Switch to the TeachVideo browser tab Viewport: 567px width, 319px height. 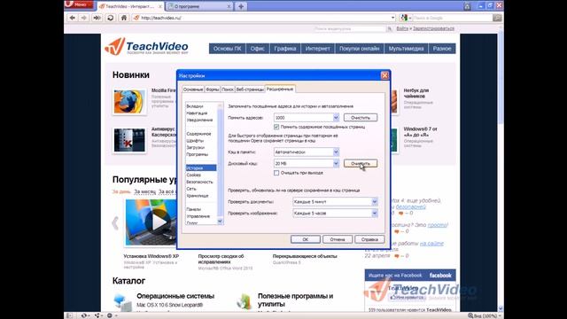(x=130, y=6)
